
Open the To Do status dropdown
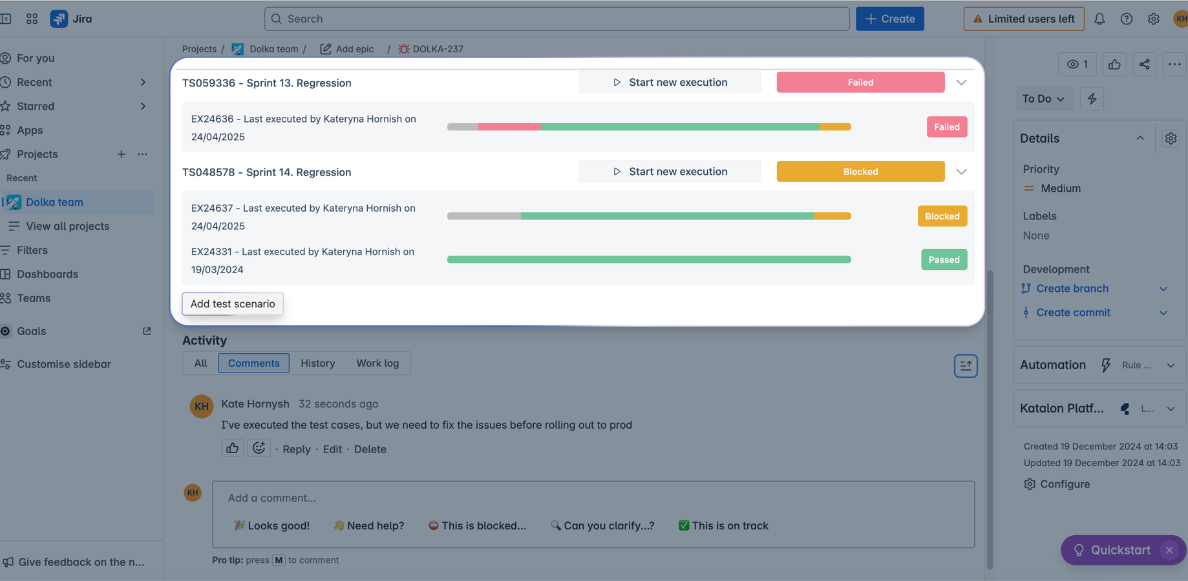pos(1043,99)
